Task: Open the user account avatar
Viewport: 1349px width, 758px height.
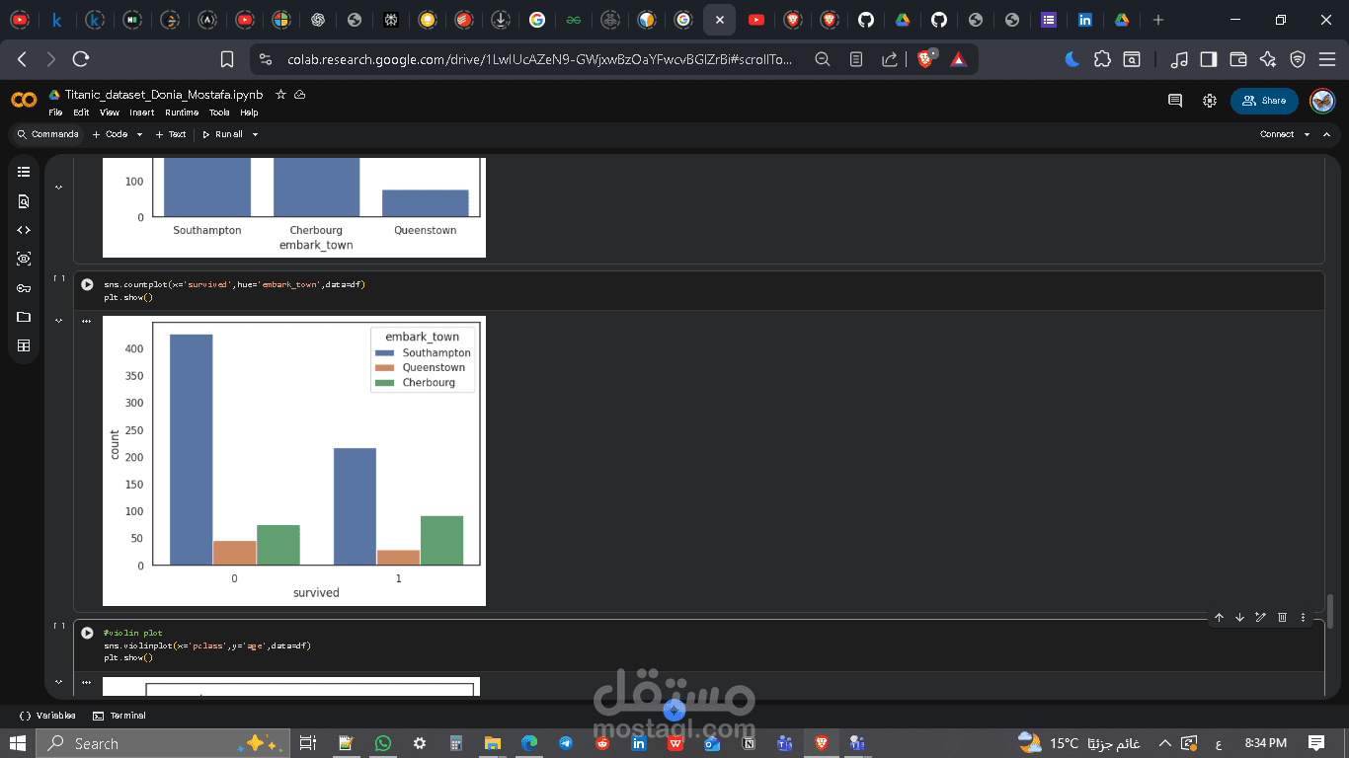Action: tap(1322, 101)
